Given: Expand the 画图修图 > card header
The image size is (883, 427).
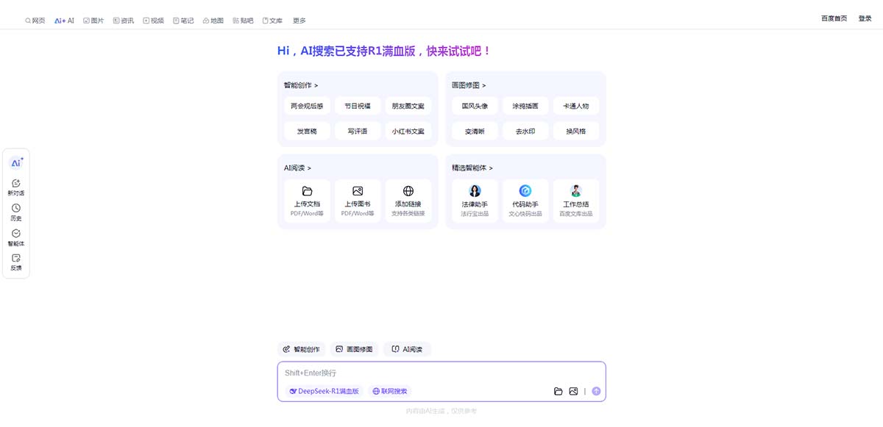Looking at the screenshot, I should pos(469,85).
